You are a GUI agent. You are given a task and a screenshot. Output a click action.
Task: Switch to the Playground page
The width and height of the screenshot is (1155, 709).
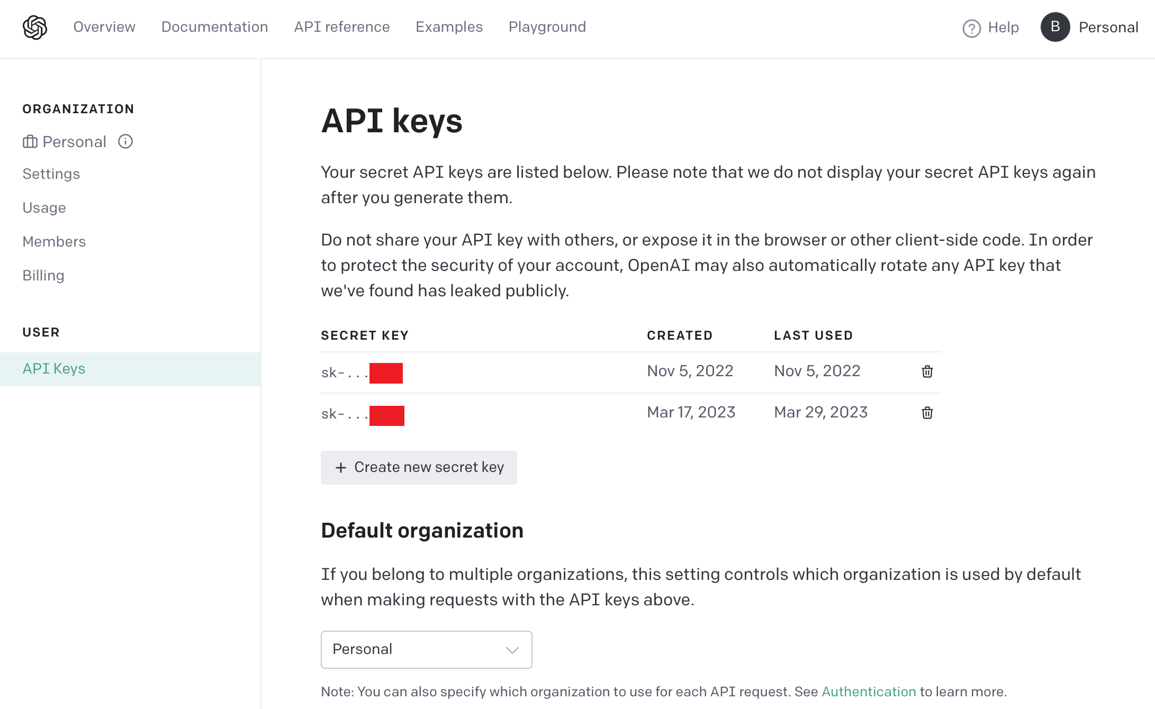point(547,27)
